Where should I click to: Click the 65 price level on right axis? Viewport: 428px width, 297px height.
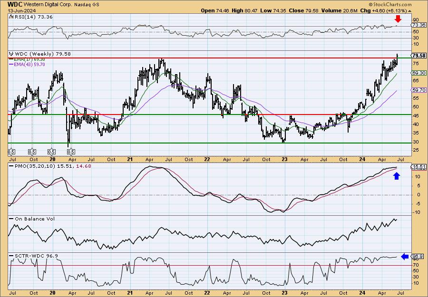[x=416, y=80]
